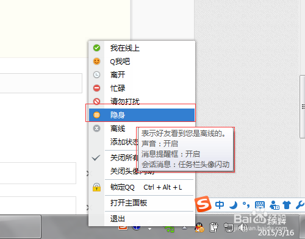The height and width of the screenshot is (239, 305).
Task: Click the Sogou S logo
Action: point(203,204)
